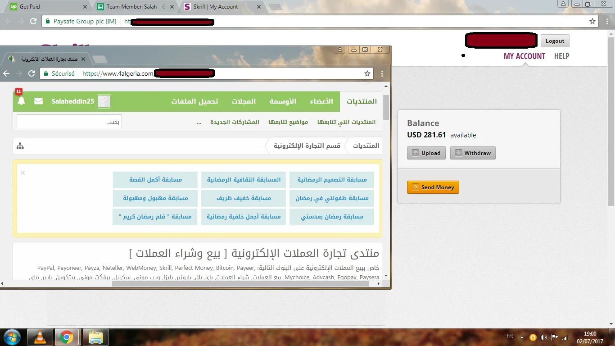Open the MY ACCOUNT menu item

[x=524, y=56]
